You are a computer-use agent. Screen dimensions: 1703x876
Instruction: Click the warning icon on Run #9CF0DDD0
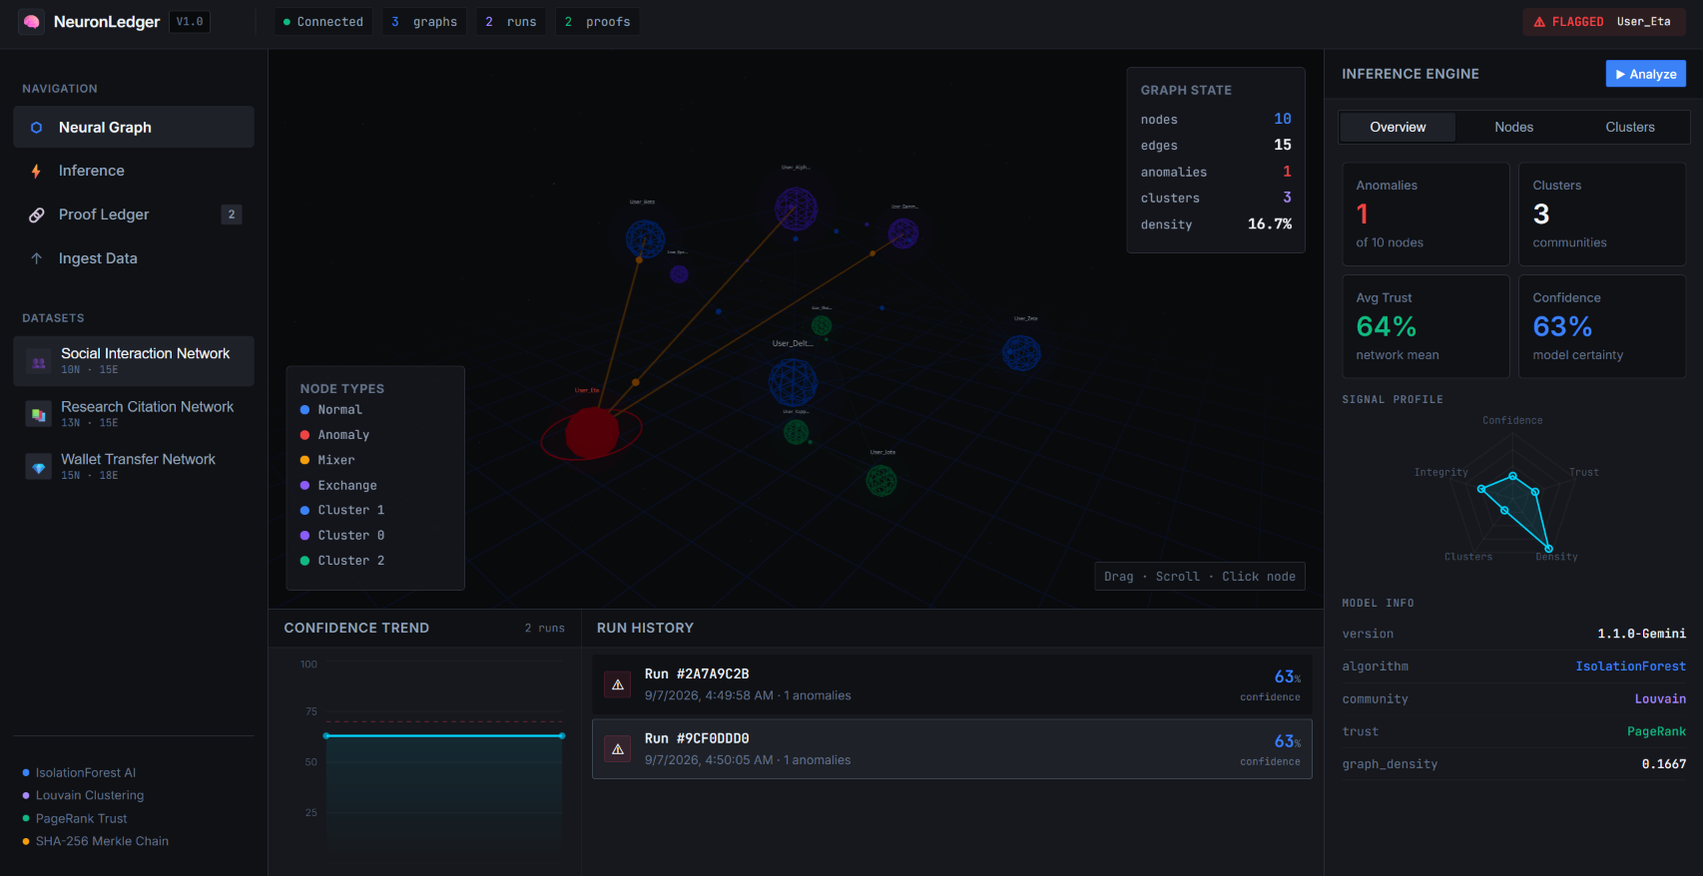618,749
